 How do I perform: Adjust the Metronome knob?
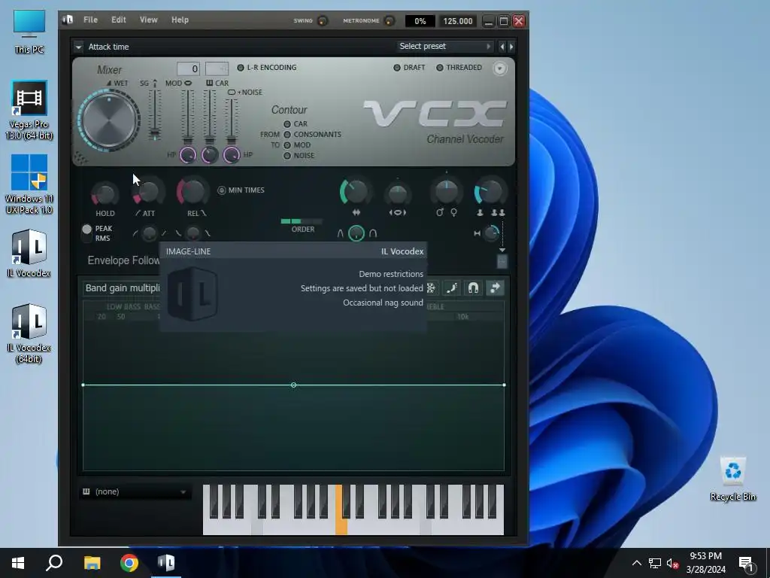click(389, 20)
